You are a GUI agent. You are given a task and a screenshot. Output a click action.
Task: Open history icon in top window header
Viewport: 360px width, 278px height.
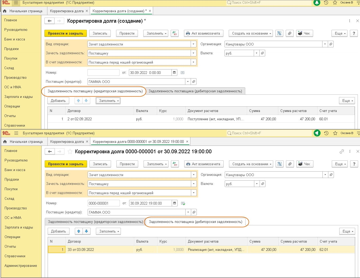pyautogui.click(x=326, y=3)
